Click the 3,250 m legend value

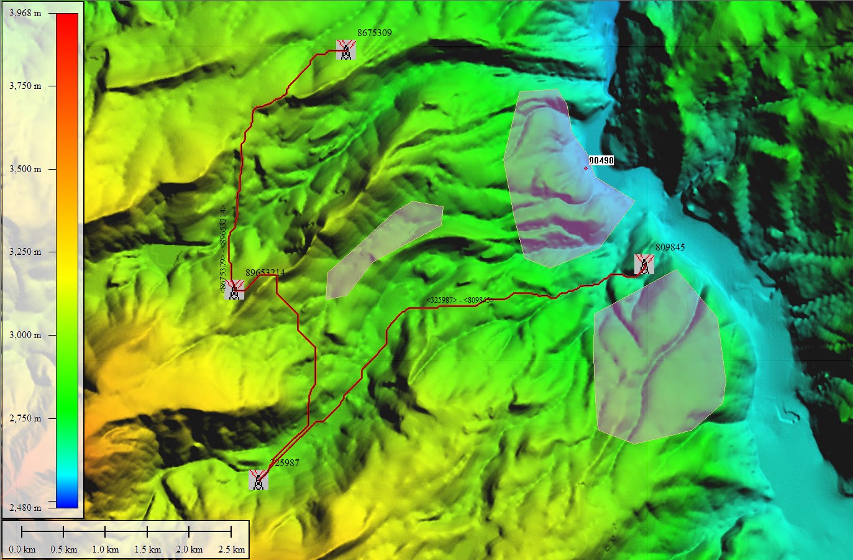[x=25, y=251]
